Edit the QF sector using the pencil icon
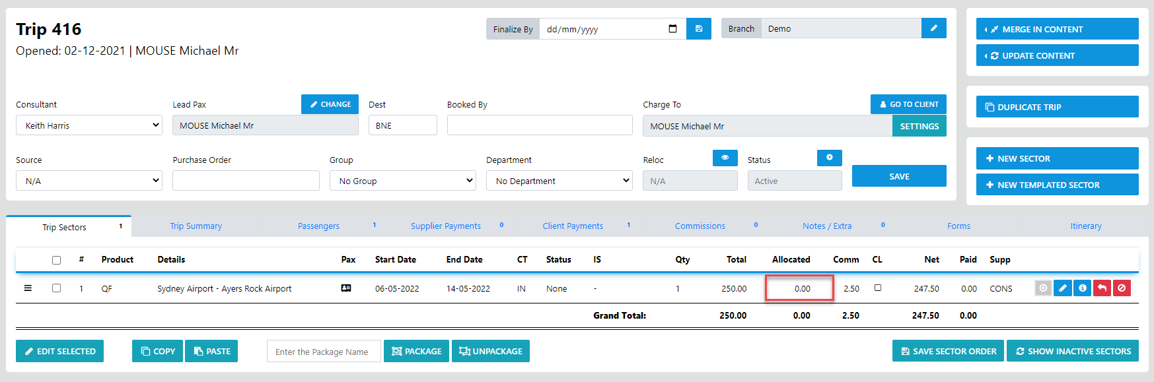Image resolution: width=1154 pixels, height=382 pixels. (1062, 288)
